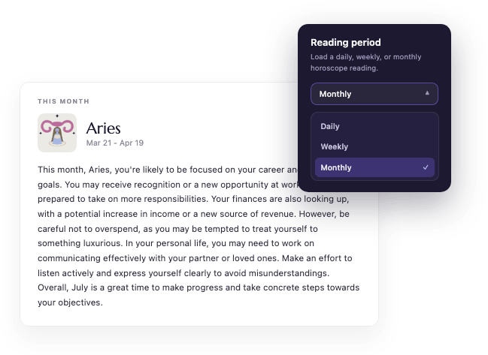The height and width of the screenshot is (355, 488).
Task: Click the Aries heading text
Action: 103,128
